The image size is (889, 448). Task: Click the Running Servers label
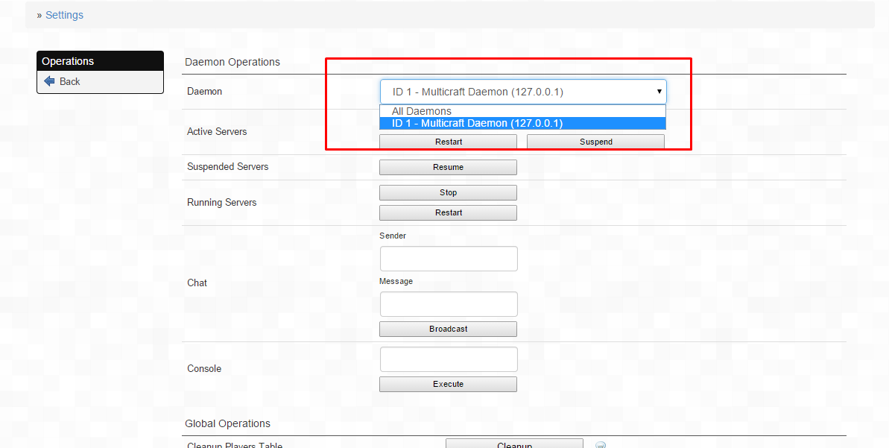tap(221, 203)
